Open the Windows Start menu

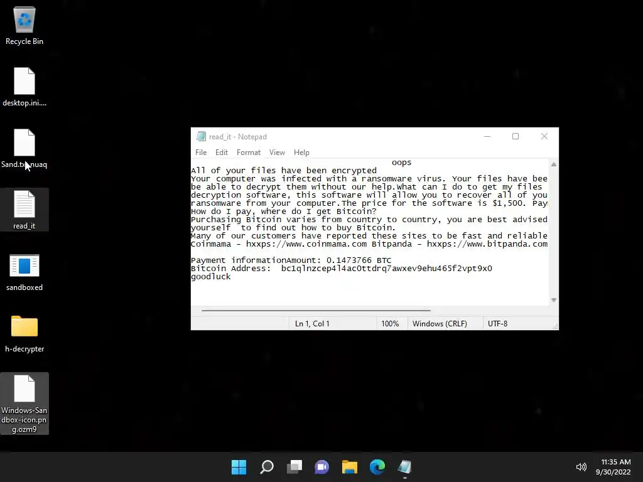click(x=239, y=467)
